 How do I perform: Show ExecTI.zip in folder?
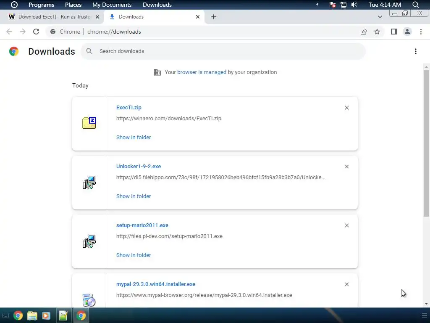coord(134,138)
